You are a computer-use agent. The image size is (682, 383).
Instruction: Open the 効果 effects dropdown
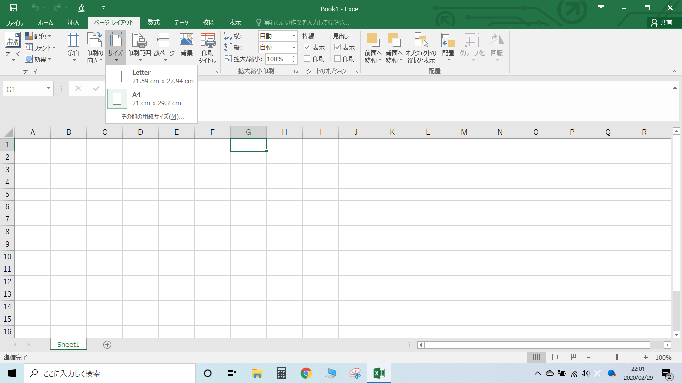[38, 59]
